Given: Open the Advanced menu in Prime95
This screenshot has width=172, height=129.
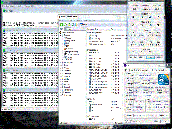Looking at the screenshot, I should tap(13, 6).
